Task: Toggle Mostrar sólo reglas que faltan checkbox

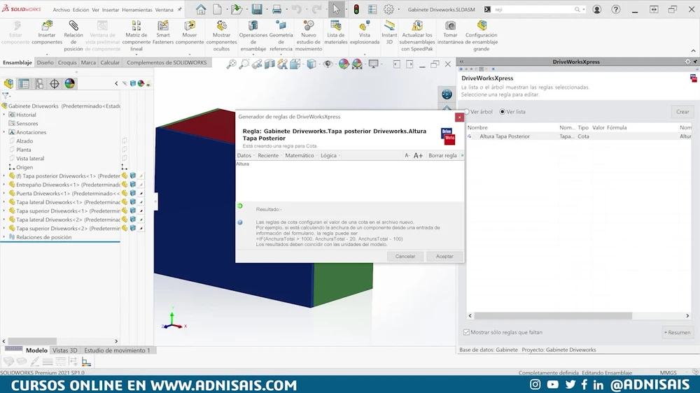Action: [x=466, y=332]
